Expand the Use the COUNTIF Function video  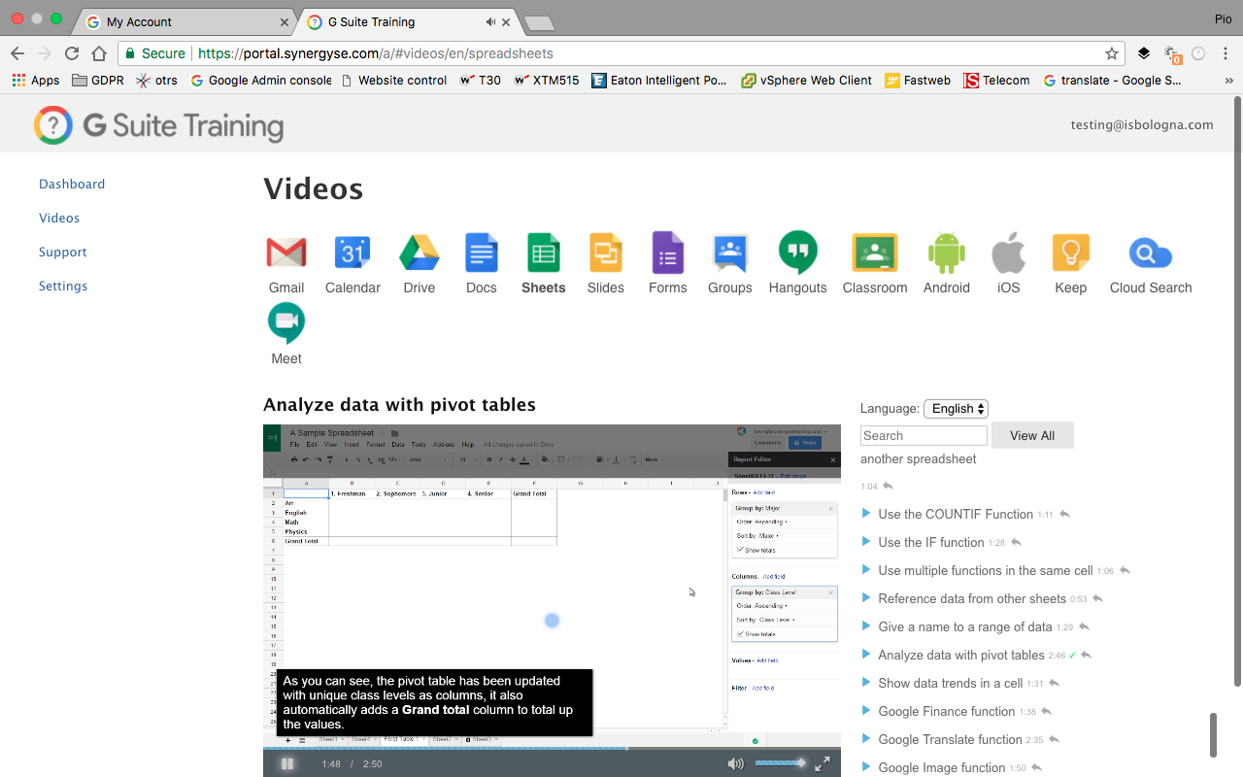coord(956,515)
